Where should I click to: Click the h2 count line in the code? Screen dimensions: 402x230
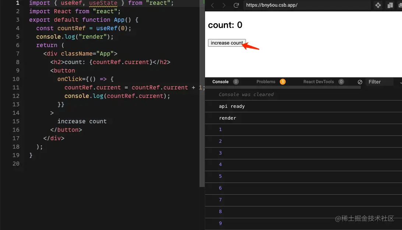(x=110, y=62)
